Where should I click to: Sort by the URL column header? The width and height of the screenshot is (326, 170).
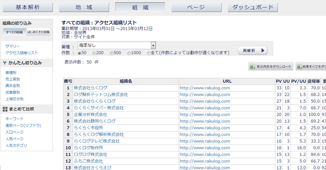pyautogui.click(x=227, y=81)
